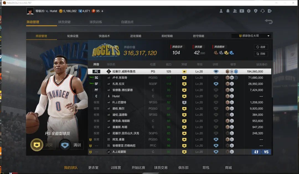Select player row 安德鲁.德拉蒙德
The height and width of the screenshot is (174, 299).
179,90
